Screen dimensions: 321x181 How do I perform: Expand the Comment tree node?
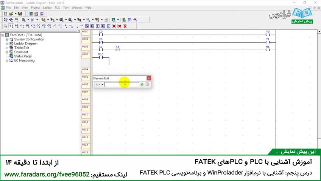point(7,52)
